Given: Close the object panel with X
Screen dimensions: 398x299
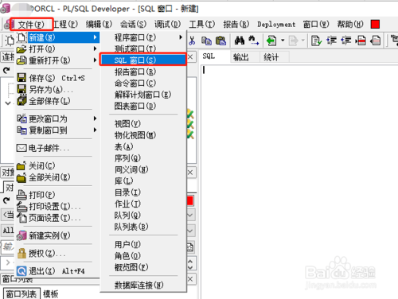Looking at the screenshot, I should tap(190, 173).
